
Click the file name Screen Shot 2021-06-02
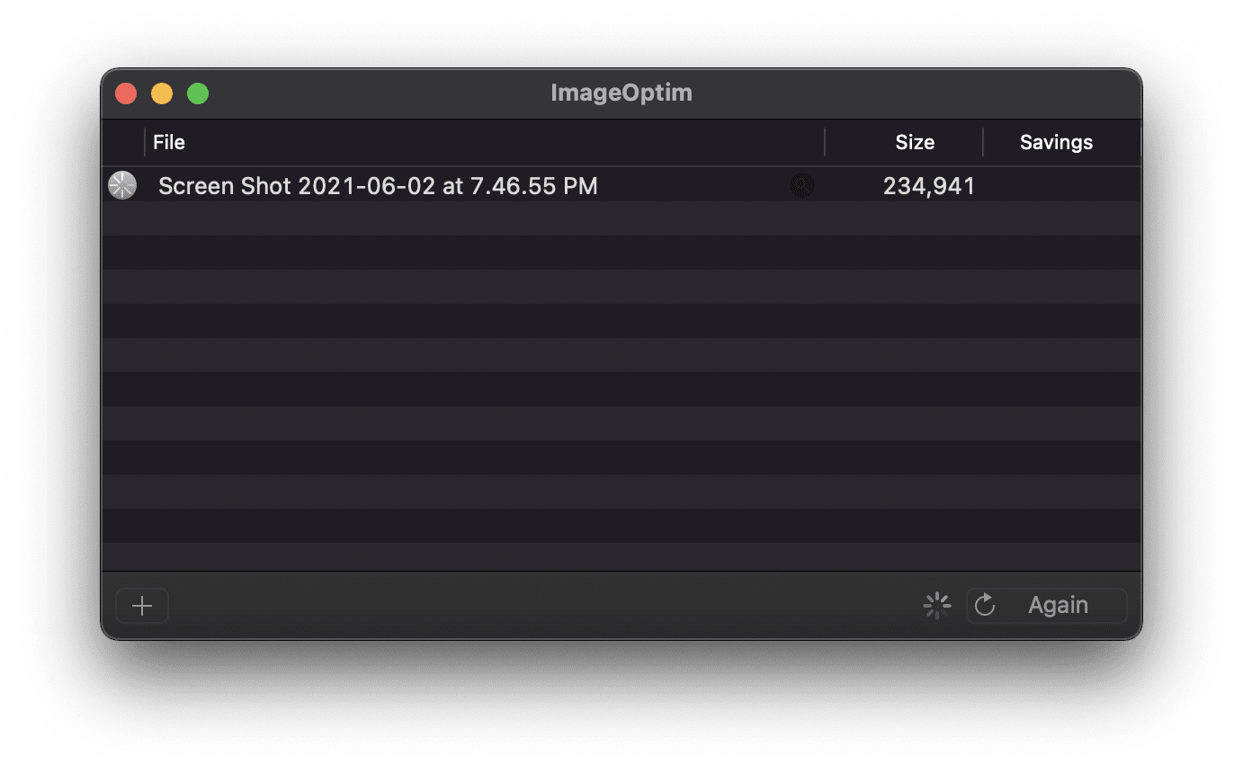pyautogui.click(x=378, y=185)
